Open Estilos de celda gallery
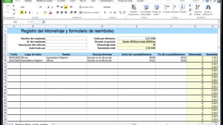 point(156,10)
